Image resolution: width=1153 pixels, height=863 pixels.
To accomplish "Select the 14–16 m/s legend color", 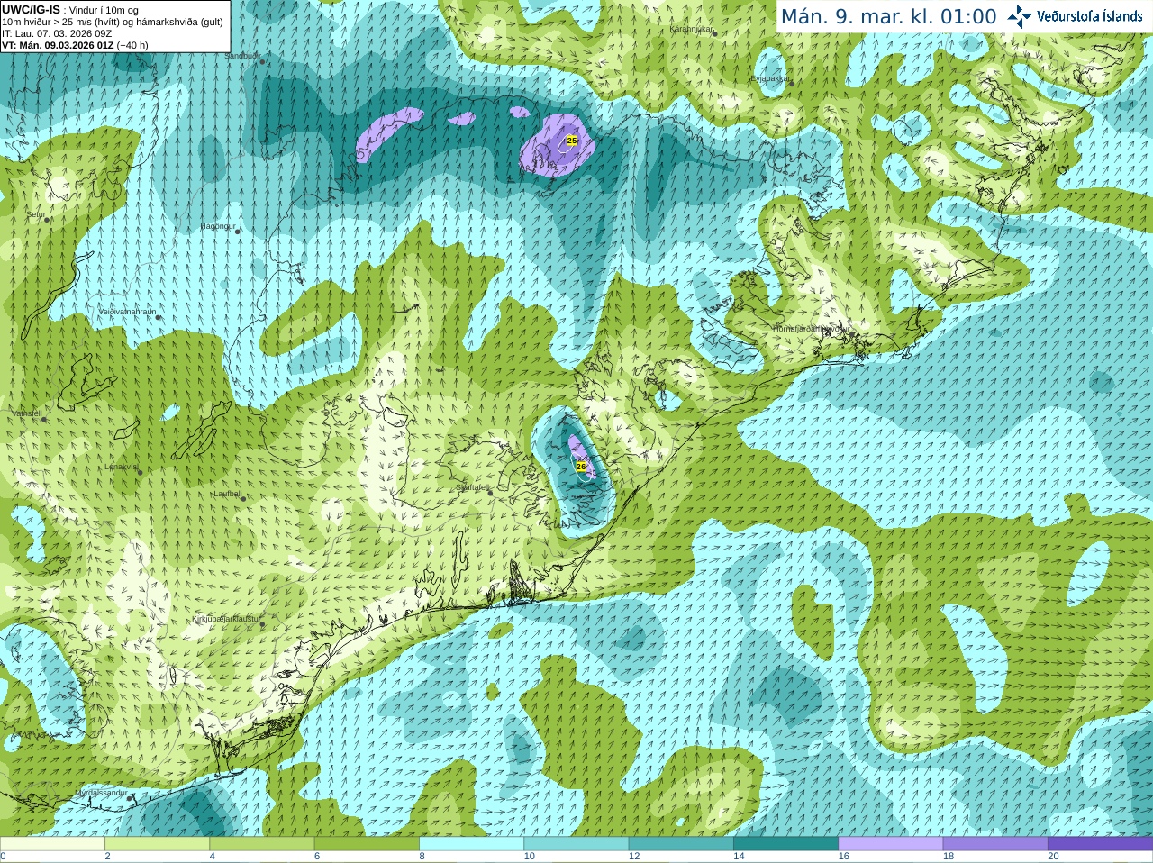I will click(x=785, y=844).
